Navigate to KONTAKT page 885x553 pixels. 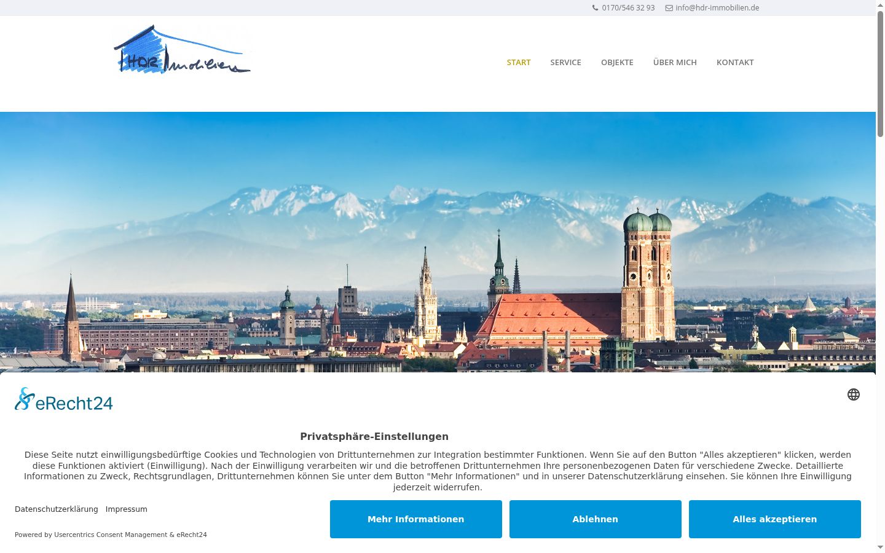click(735, 62)
